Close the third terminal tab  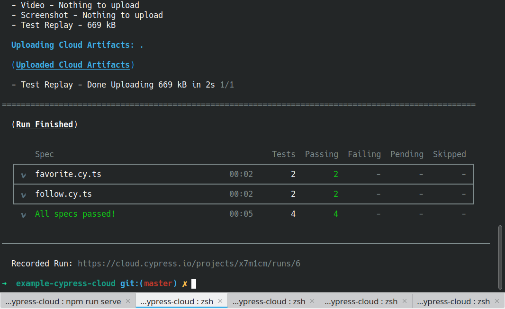(x=312, y=301)
